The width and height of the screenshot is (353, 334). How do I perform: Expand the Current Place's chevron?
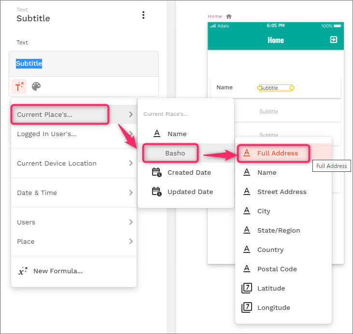point(131,114)
